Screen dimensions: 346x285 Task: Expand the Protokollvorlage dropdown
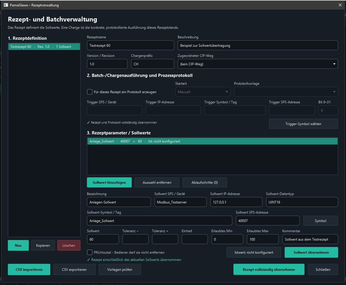286,92
